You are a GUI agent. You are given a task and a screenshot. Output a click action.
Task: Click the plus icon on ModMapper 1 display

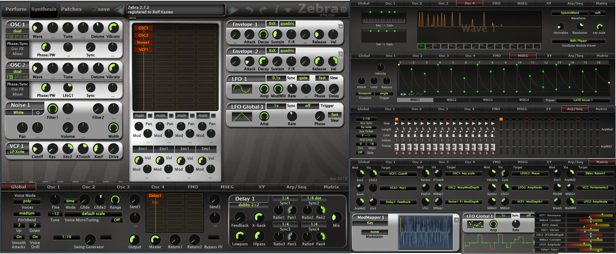point(457,220)
